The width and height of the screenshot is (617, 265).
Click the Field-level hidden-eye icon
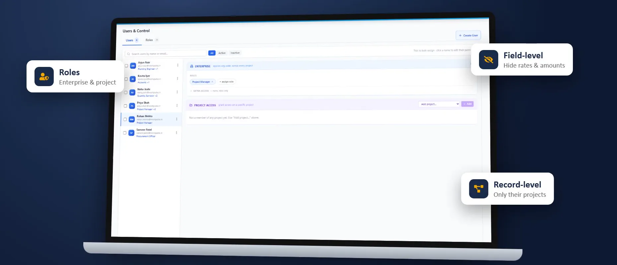pos(489,60)
